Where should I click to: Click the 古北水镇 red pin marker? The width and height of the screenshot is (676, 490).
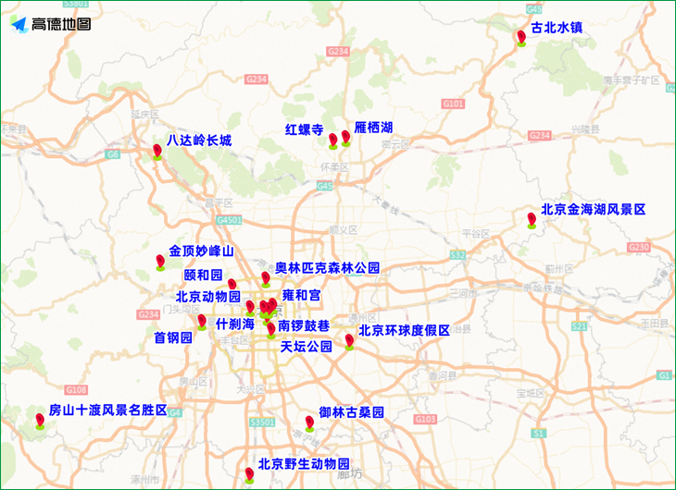[x=521, y=37]
